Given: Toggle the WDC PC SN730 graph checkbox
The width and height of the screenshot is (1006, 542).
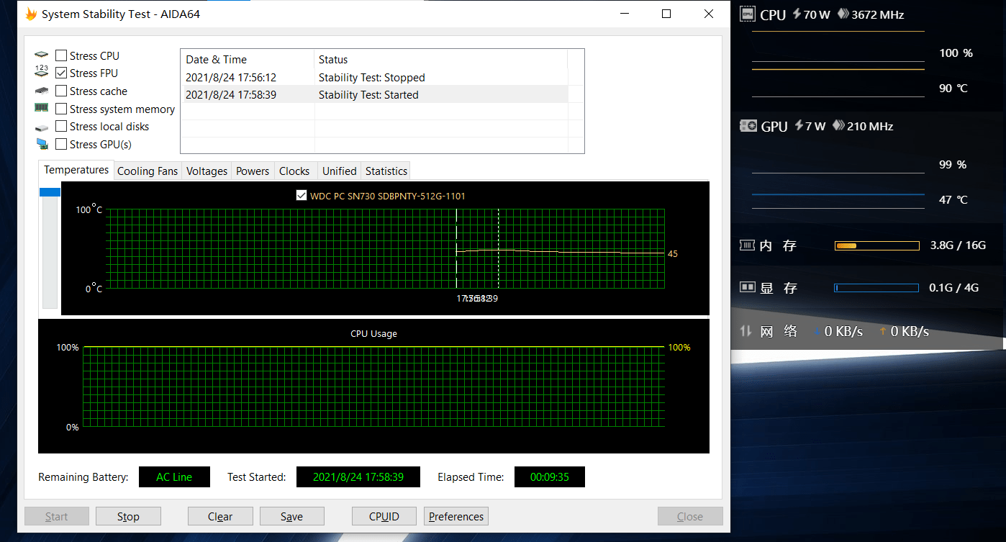Looking at the screenshot, I should pos(302,195).
